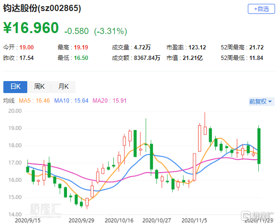Image resolution: width=277 pixels, height=224 pixels.
Task: Click the percent change (-3.31%)
Action: pos(111,31)
